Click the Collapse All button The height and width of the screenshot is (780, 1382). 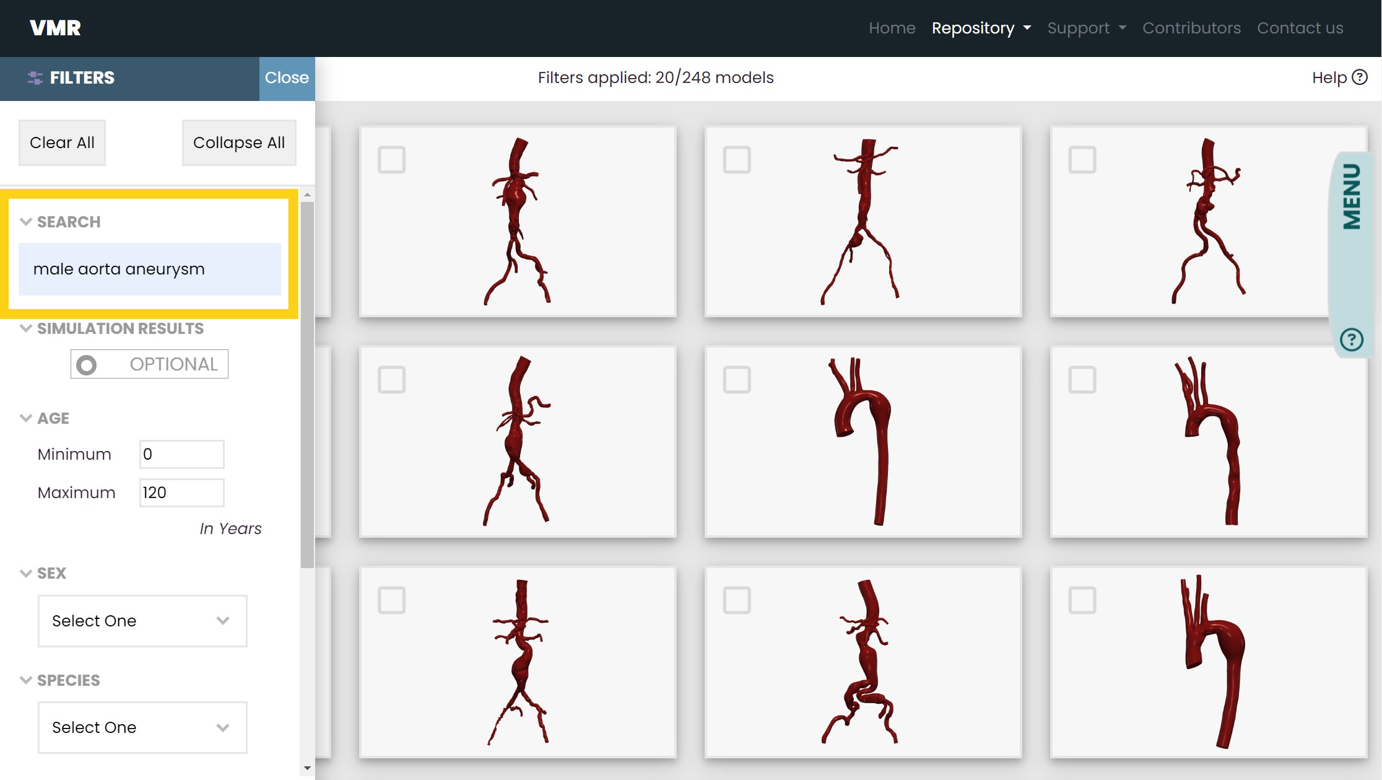pos(237,141)
